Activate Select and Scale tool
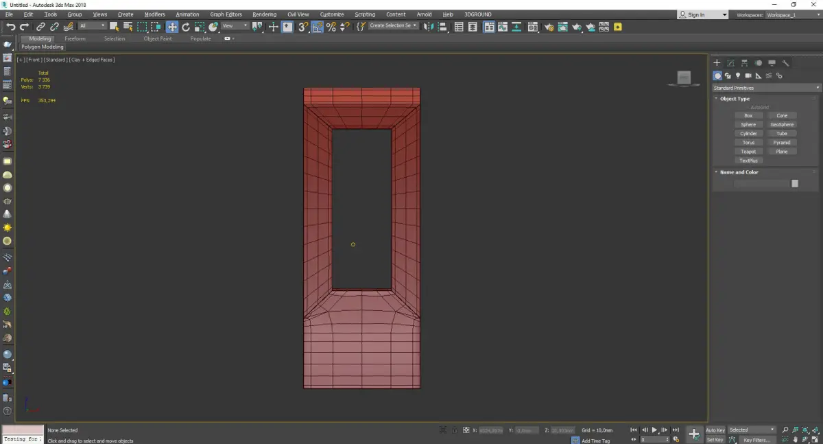Viewport: 823px width, 444px height. (200, 27)
